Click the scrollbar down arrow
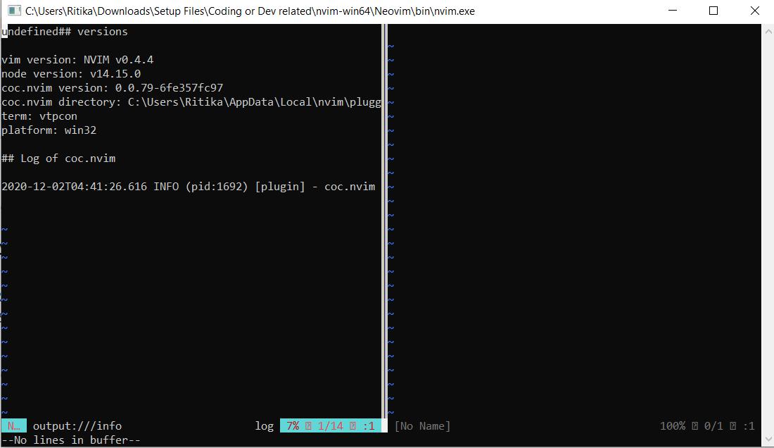774x448 pixels. (x=768, y=439)
